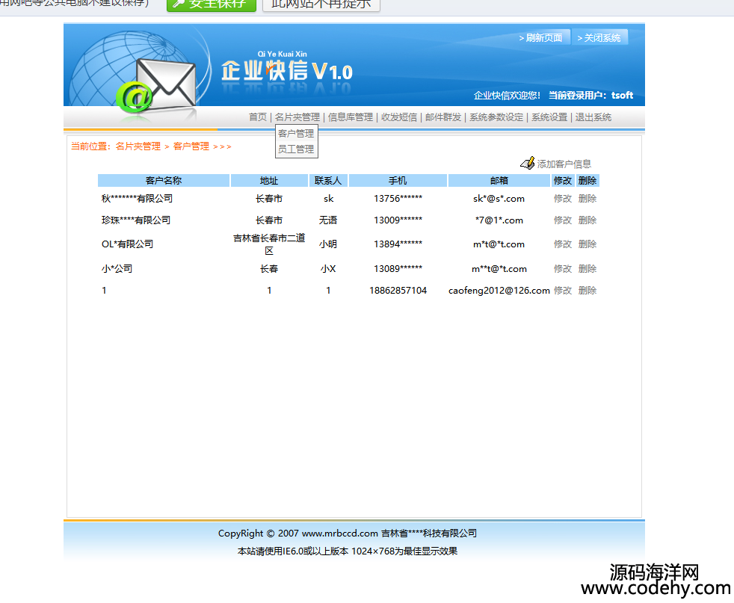Select 客户管理 in the dropdown submenu
The width and height of the screenshot is (734, 603).
[x=296, y=133]
